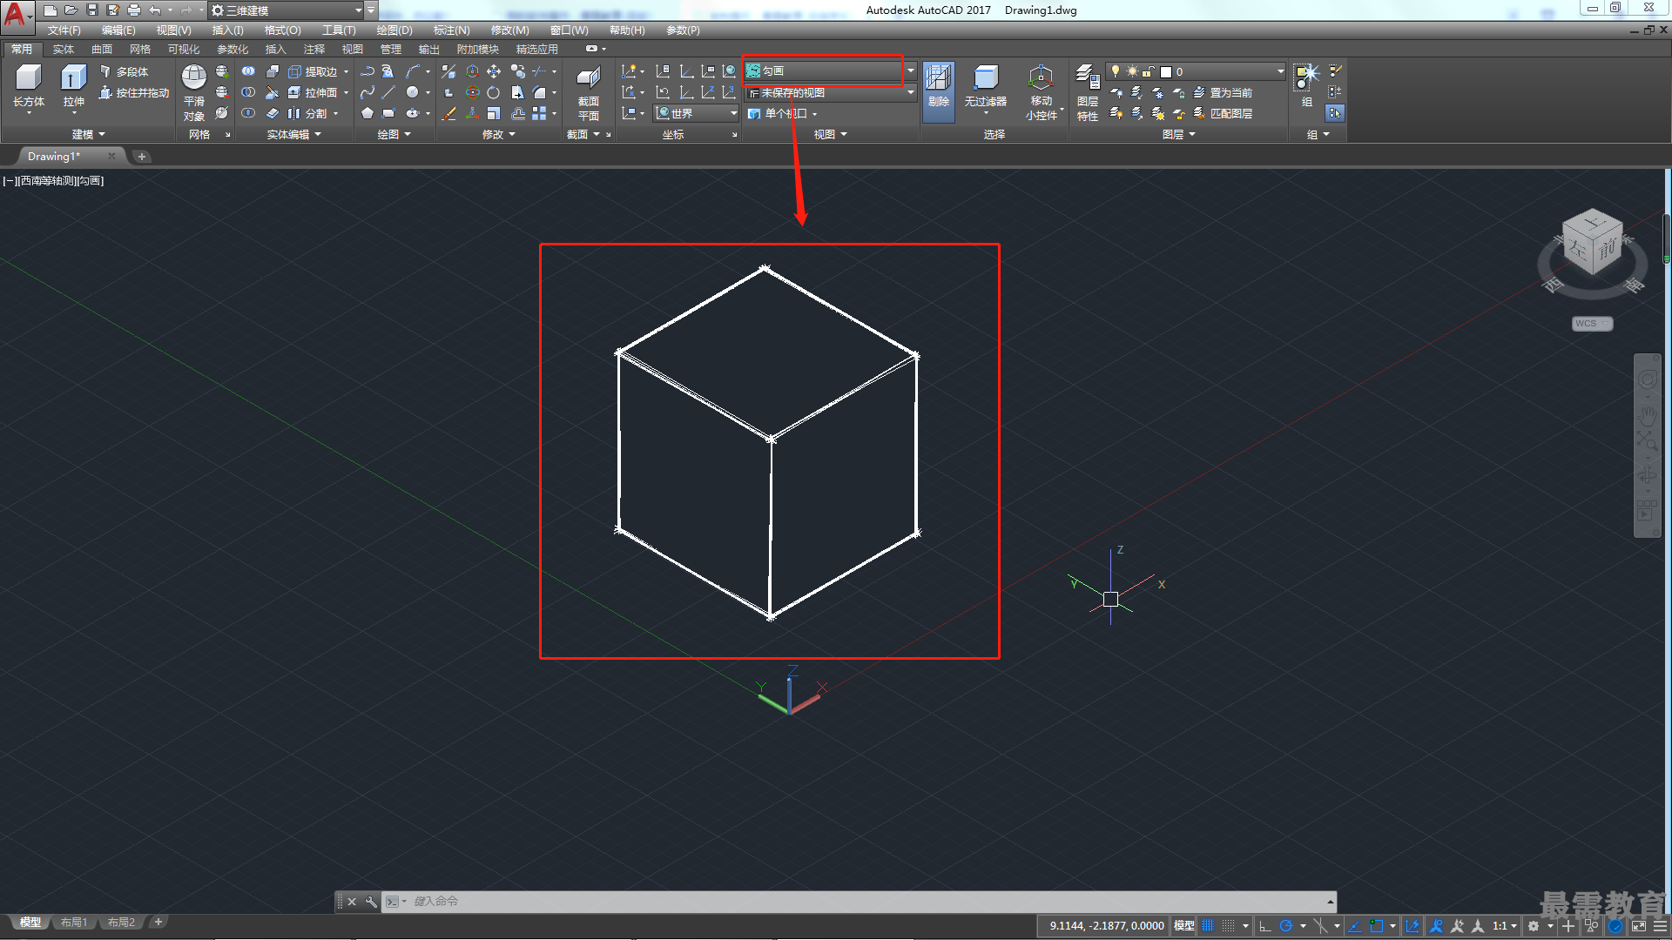Click the 分割 separate tool

307,113
